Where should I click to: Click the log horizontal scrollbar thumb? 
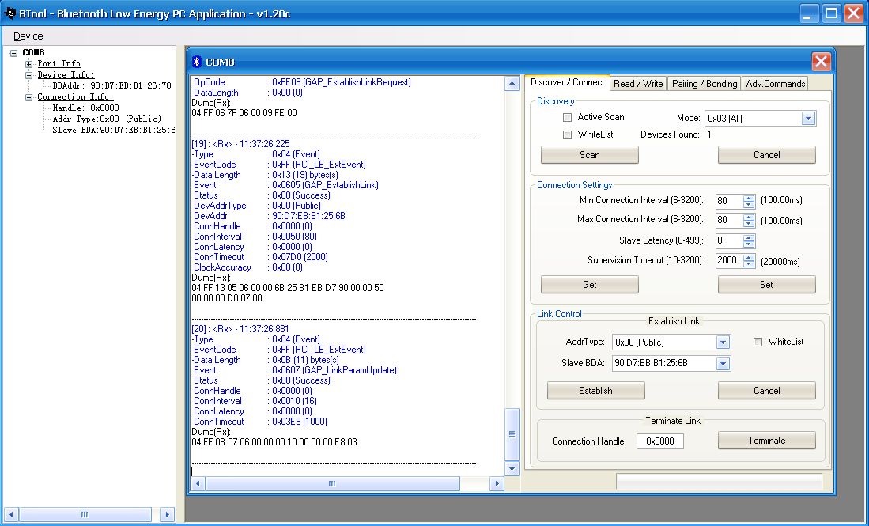[x=333, y=484]
